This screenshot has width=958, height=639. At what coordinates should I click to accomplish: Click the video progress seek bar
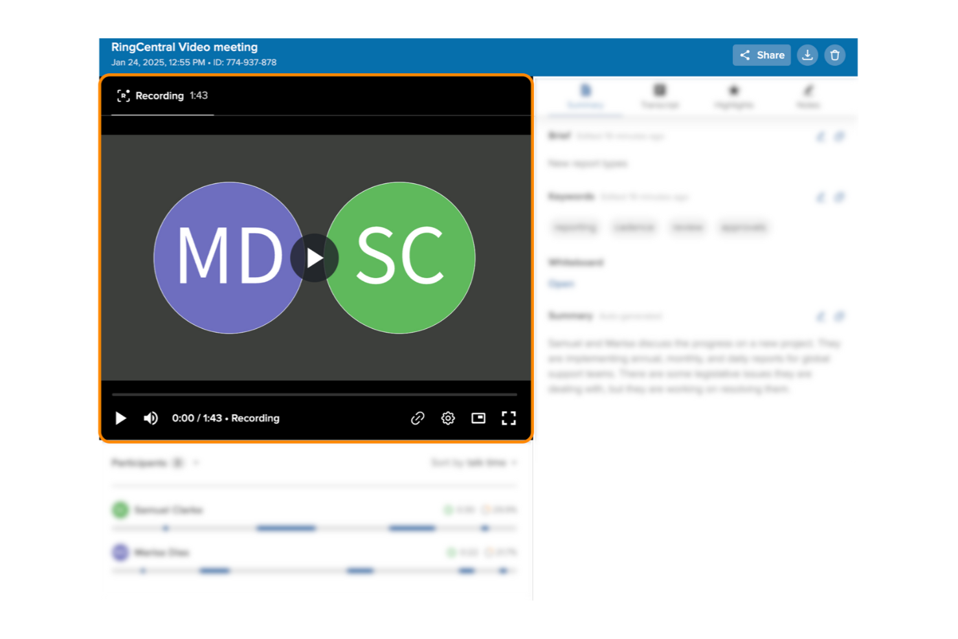(315, 394)
